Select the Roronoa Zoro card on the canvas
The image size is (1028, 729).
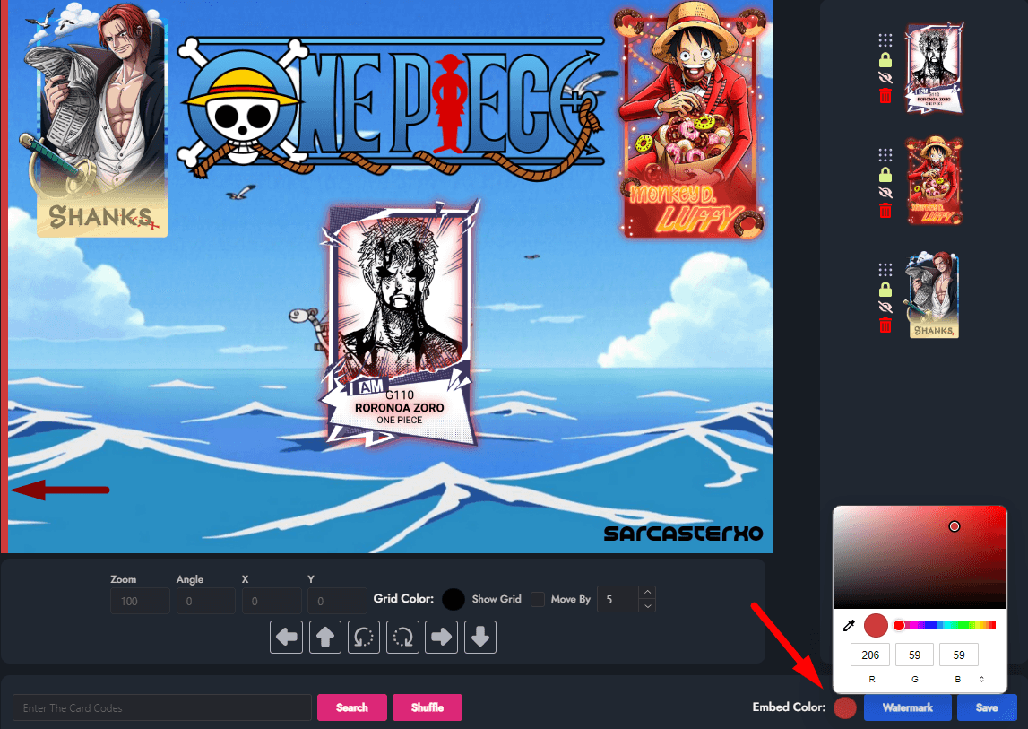tap(400, 323)
